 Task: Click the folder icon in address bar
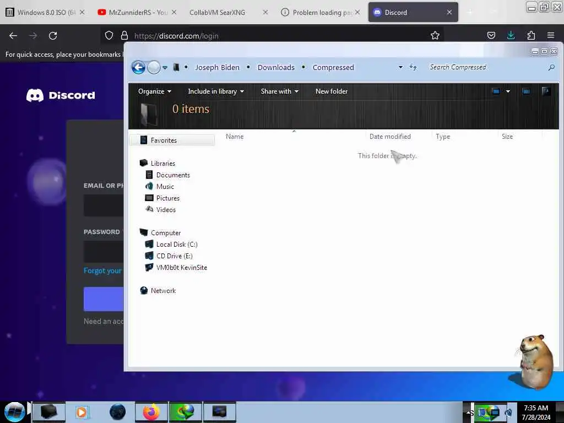click(x=176, y=67)
